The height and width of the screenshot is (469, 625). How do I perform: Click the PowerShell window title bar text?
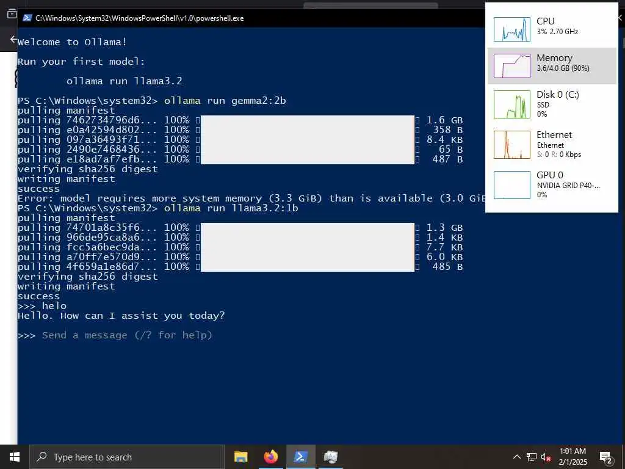139,18
